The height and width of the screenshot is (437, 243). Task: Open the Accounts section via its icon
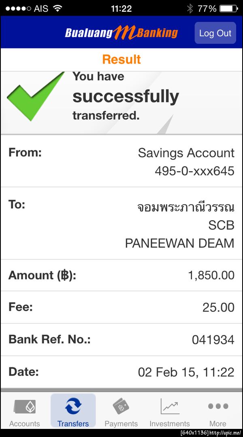click(24, 407)
